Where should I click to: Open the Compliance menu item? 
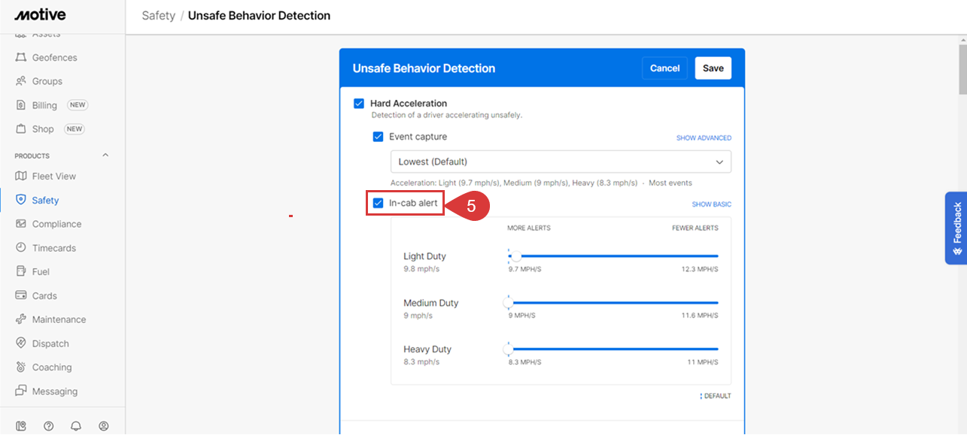click(56, 224)
